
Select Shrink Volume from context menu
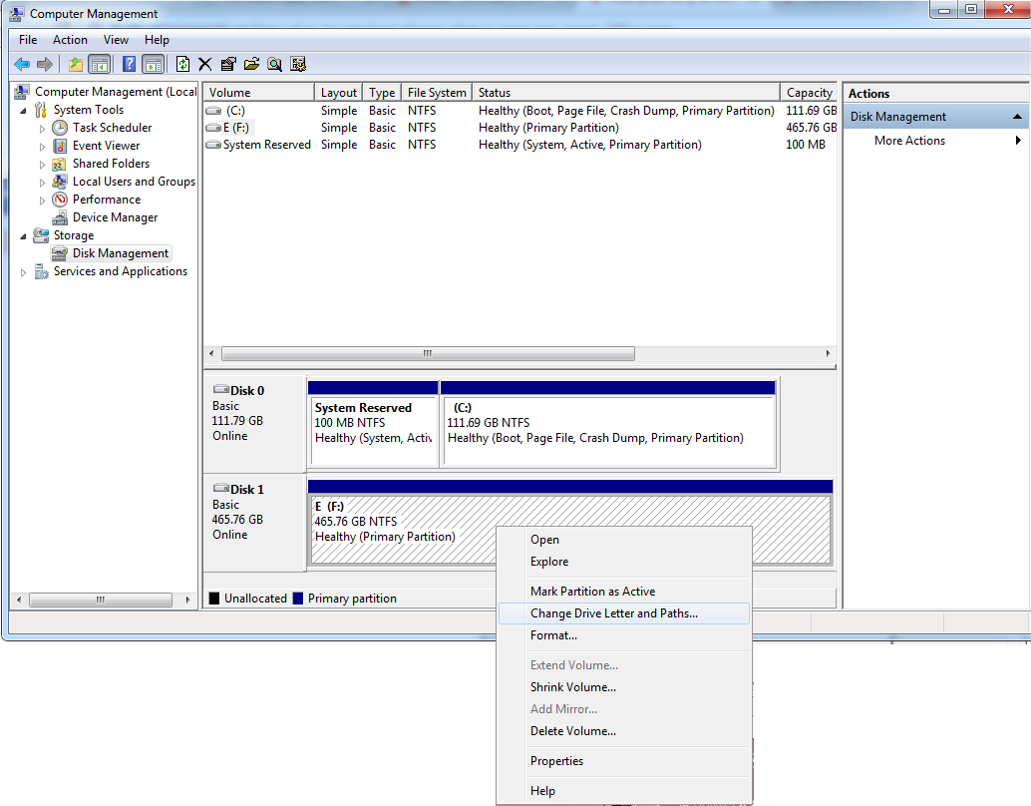click(572, 687)
